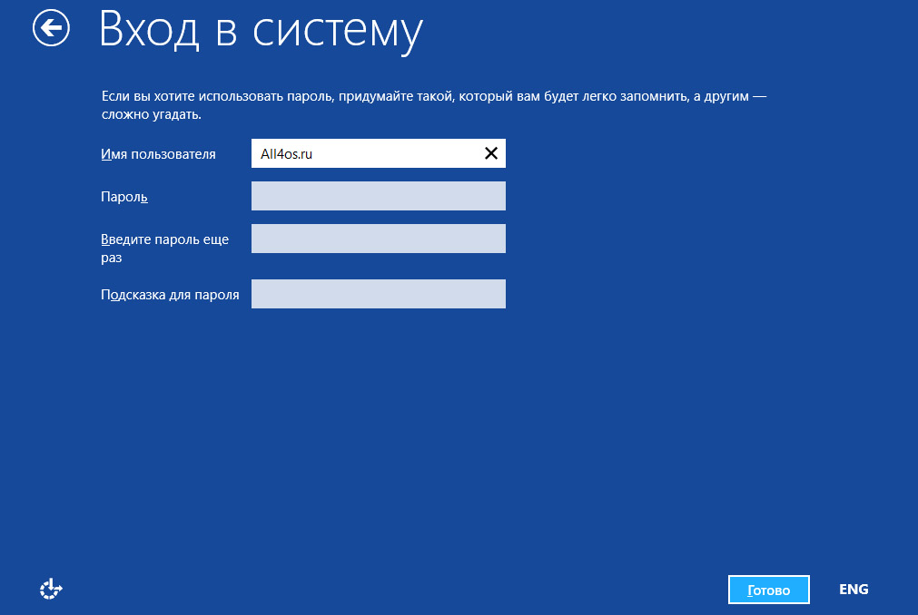This screenshot has height=615, width=918.
Task: Switch input language via ENG indicator
Action: coord(854,590)
